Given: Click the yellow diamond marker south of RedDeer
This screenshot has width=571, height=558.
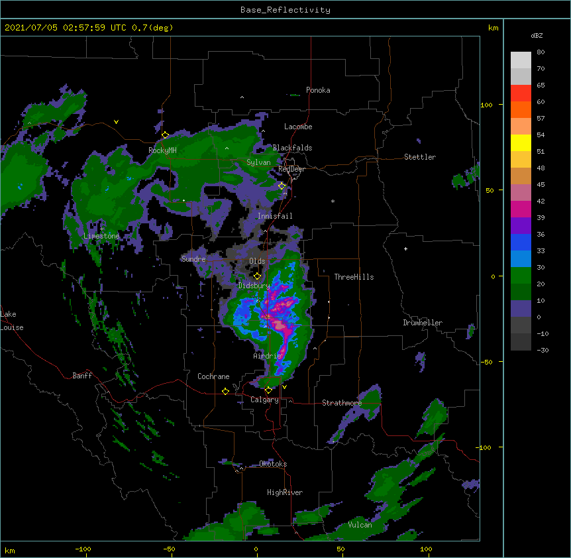Looking at the screenshot, I should [282, 186].
